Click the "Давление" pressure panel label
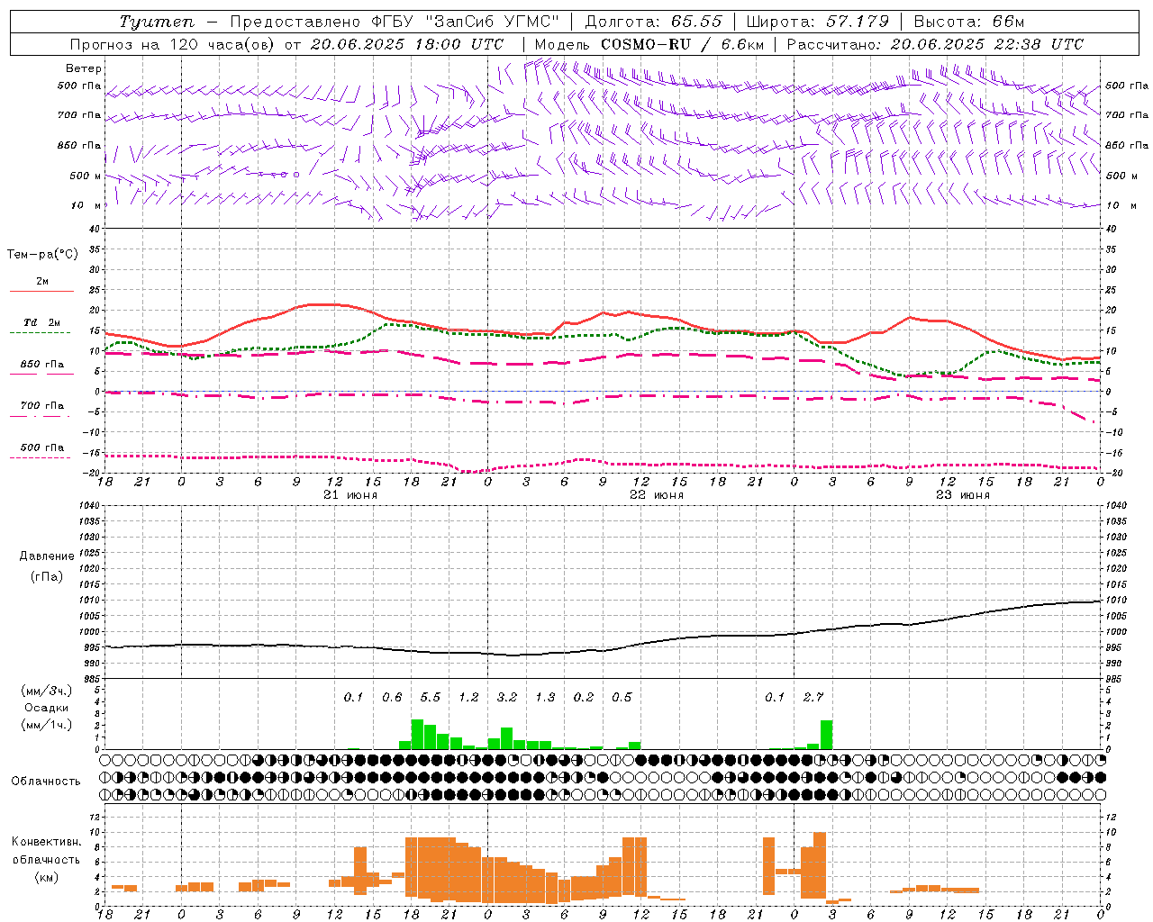Viewport: 1153px width, 922px height. tap(47, 556)
